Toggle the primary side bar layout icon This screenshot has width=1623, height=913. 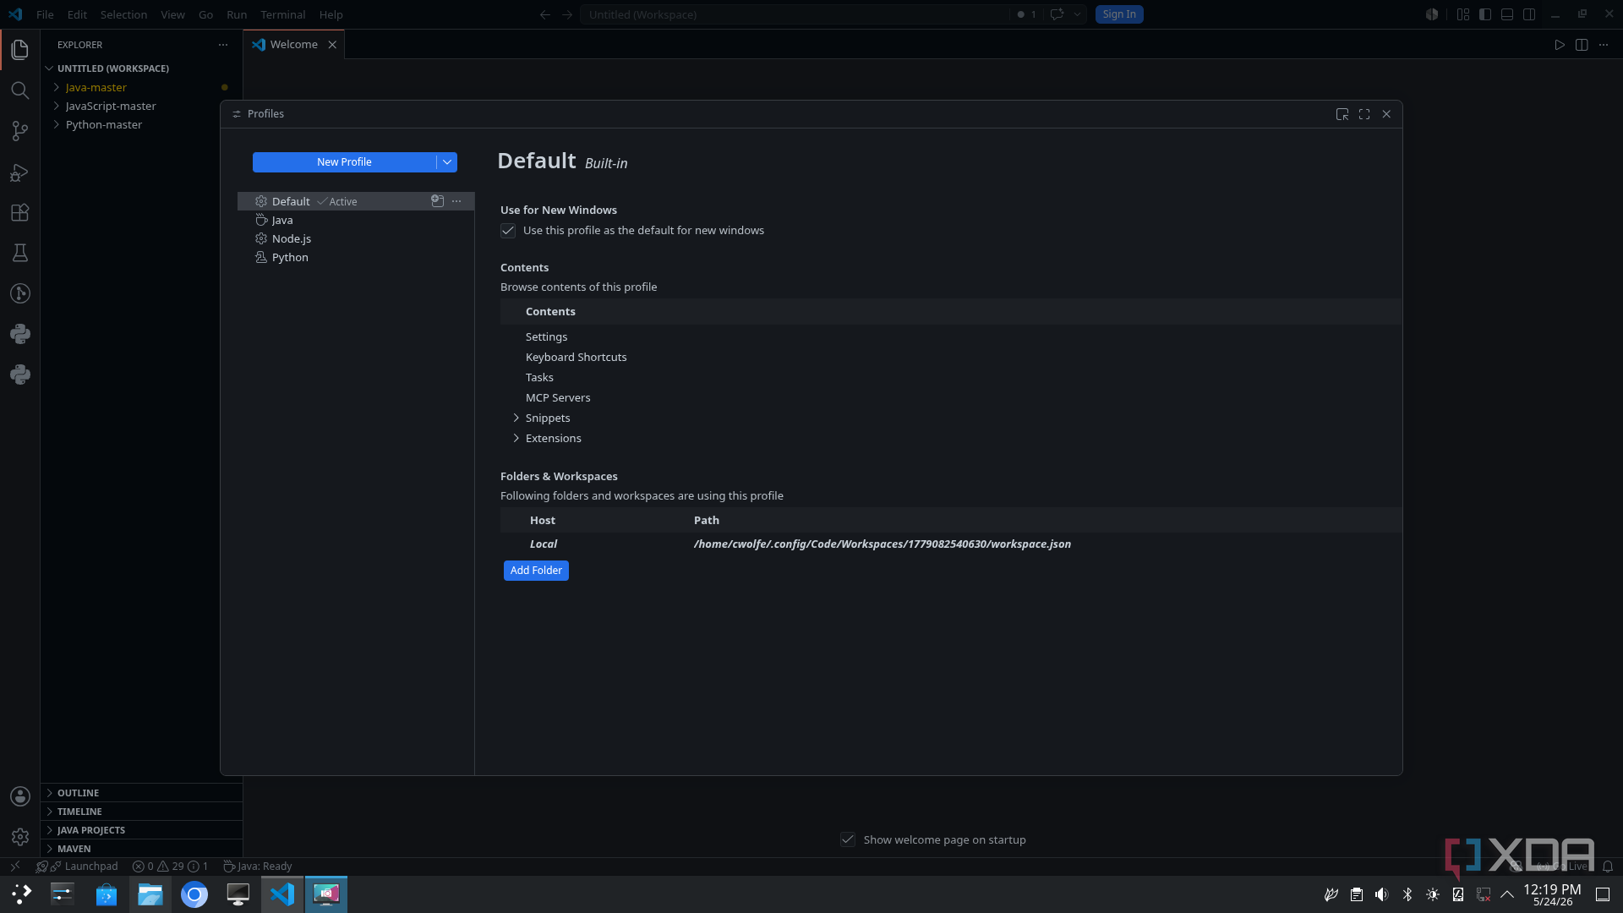(1485, 14)
